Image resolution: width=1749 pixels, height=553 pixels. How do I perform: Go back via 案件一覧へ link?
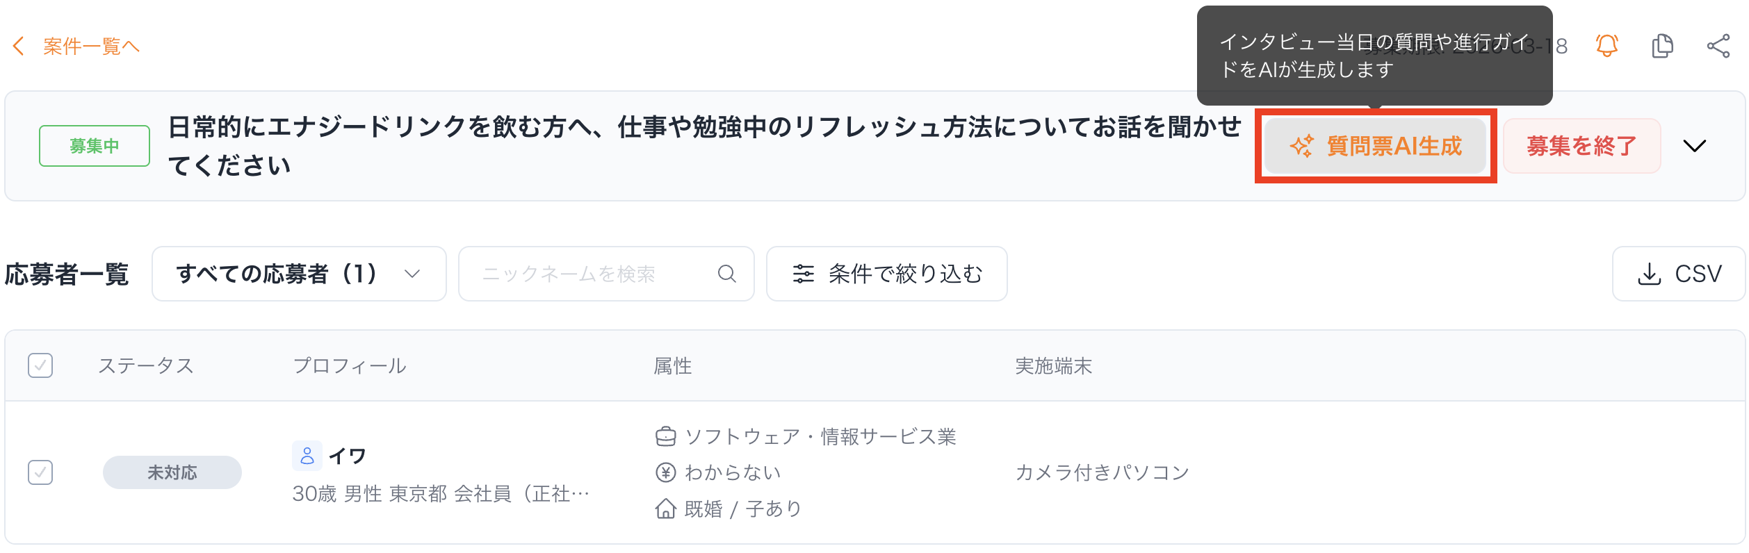click(91, 46)
